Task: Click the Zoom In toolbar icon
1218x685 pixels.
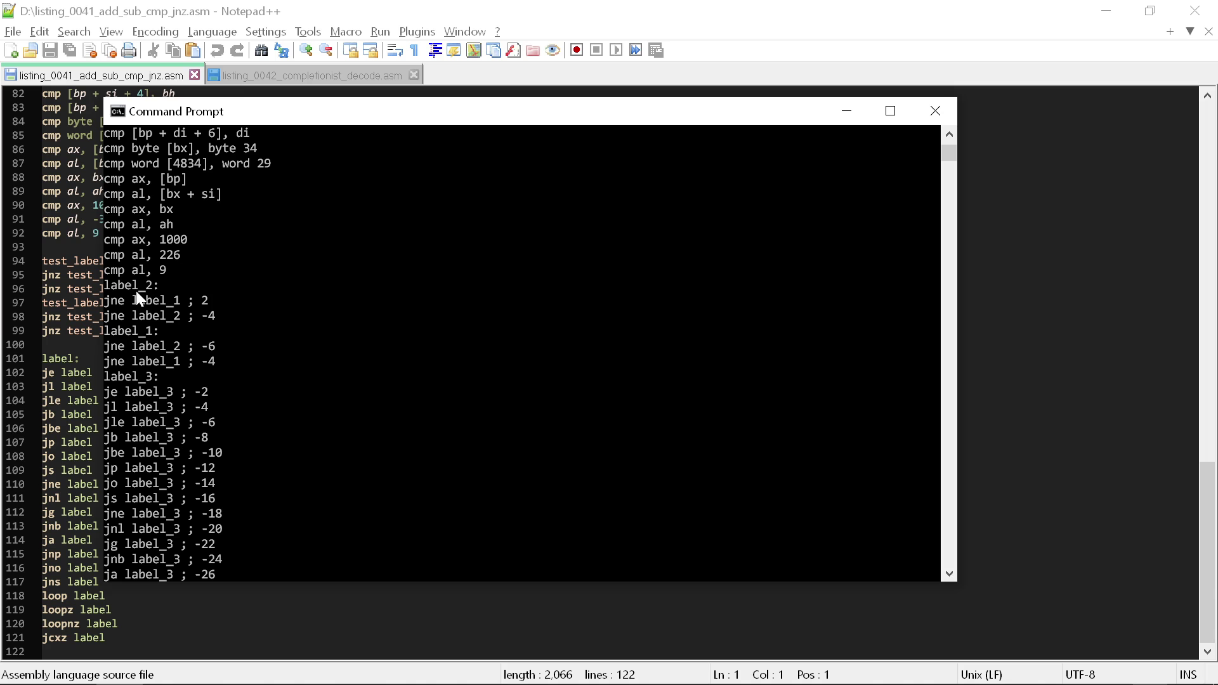Action: pyautogui.click(x=306, y=50)
